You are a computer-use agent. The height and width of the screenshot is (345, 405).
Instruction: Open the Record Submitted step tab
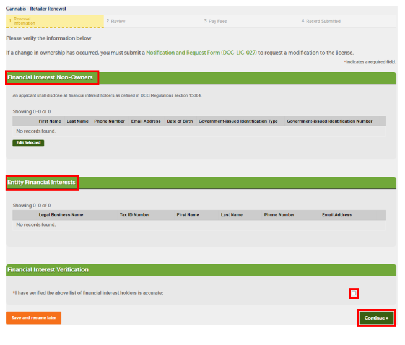click(x=323, y=21)
